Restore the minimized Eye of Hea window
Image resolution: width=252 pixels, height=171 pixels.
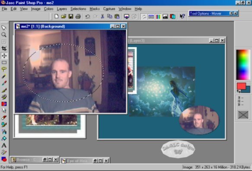95,161
